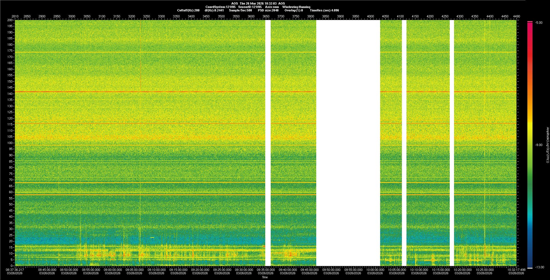Click the 200 Hz frequency axis label
Viewport: 550px width, 280px height.
pyautogui.click(x=10, y=20)
